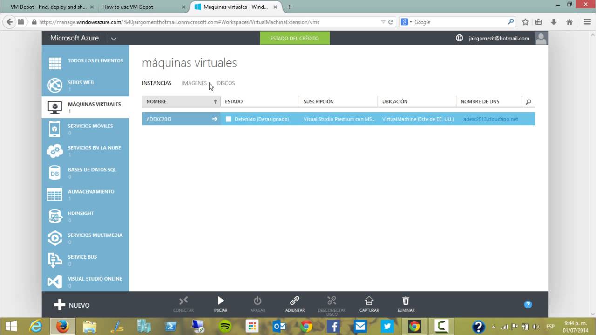Open Bases de Datos SQL section
596x335 pixels.
(85, 173)
